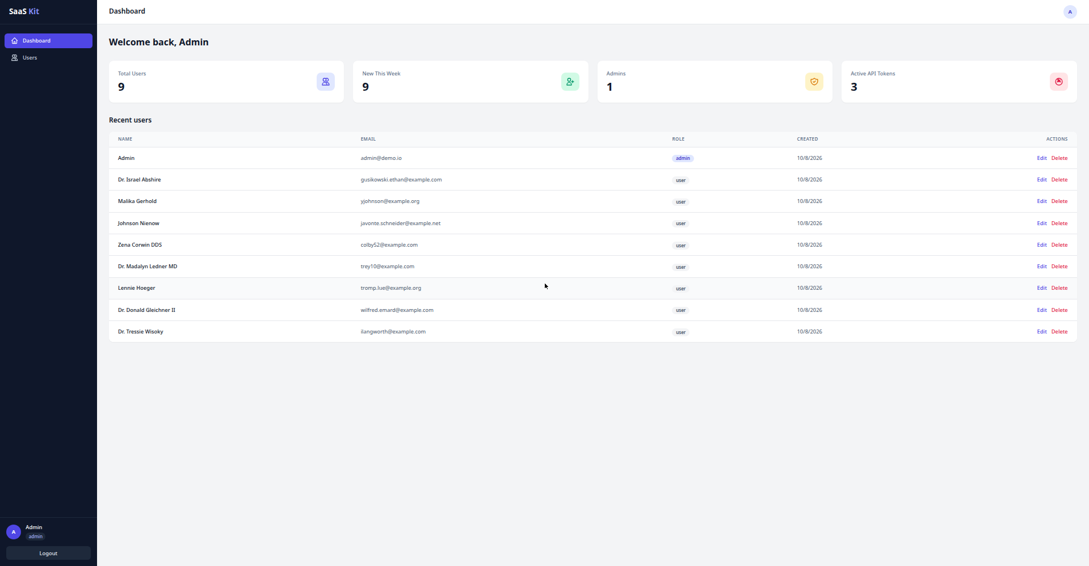Image resolution: width=1089 pixels, height=566 pixels.
Task: Click the name Lennie Hoeger
Action: (136, 288)
